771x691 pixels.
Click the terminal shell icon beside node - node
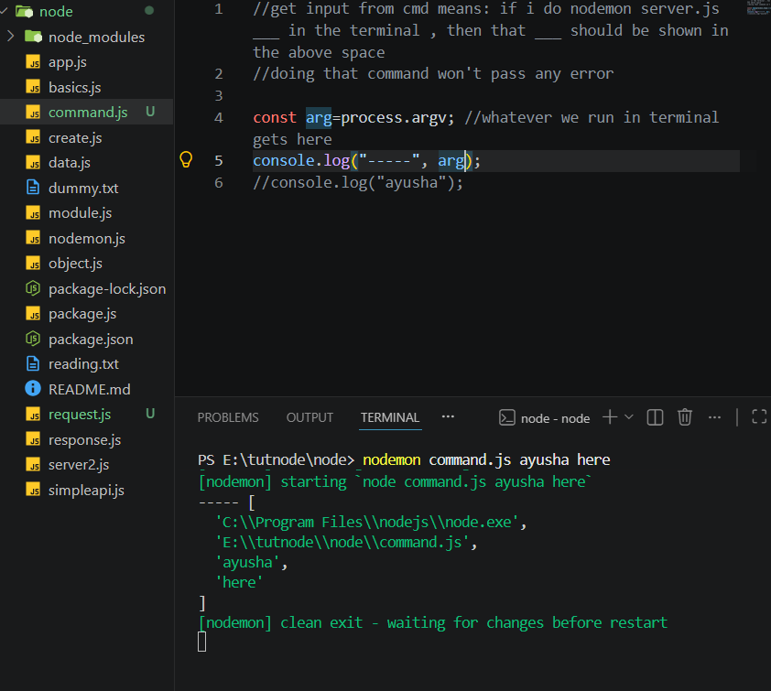coord(507,417)
